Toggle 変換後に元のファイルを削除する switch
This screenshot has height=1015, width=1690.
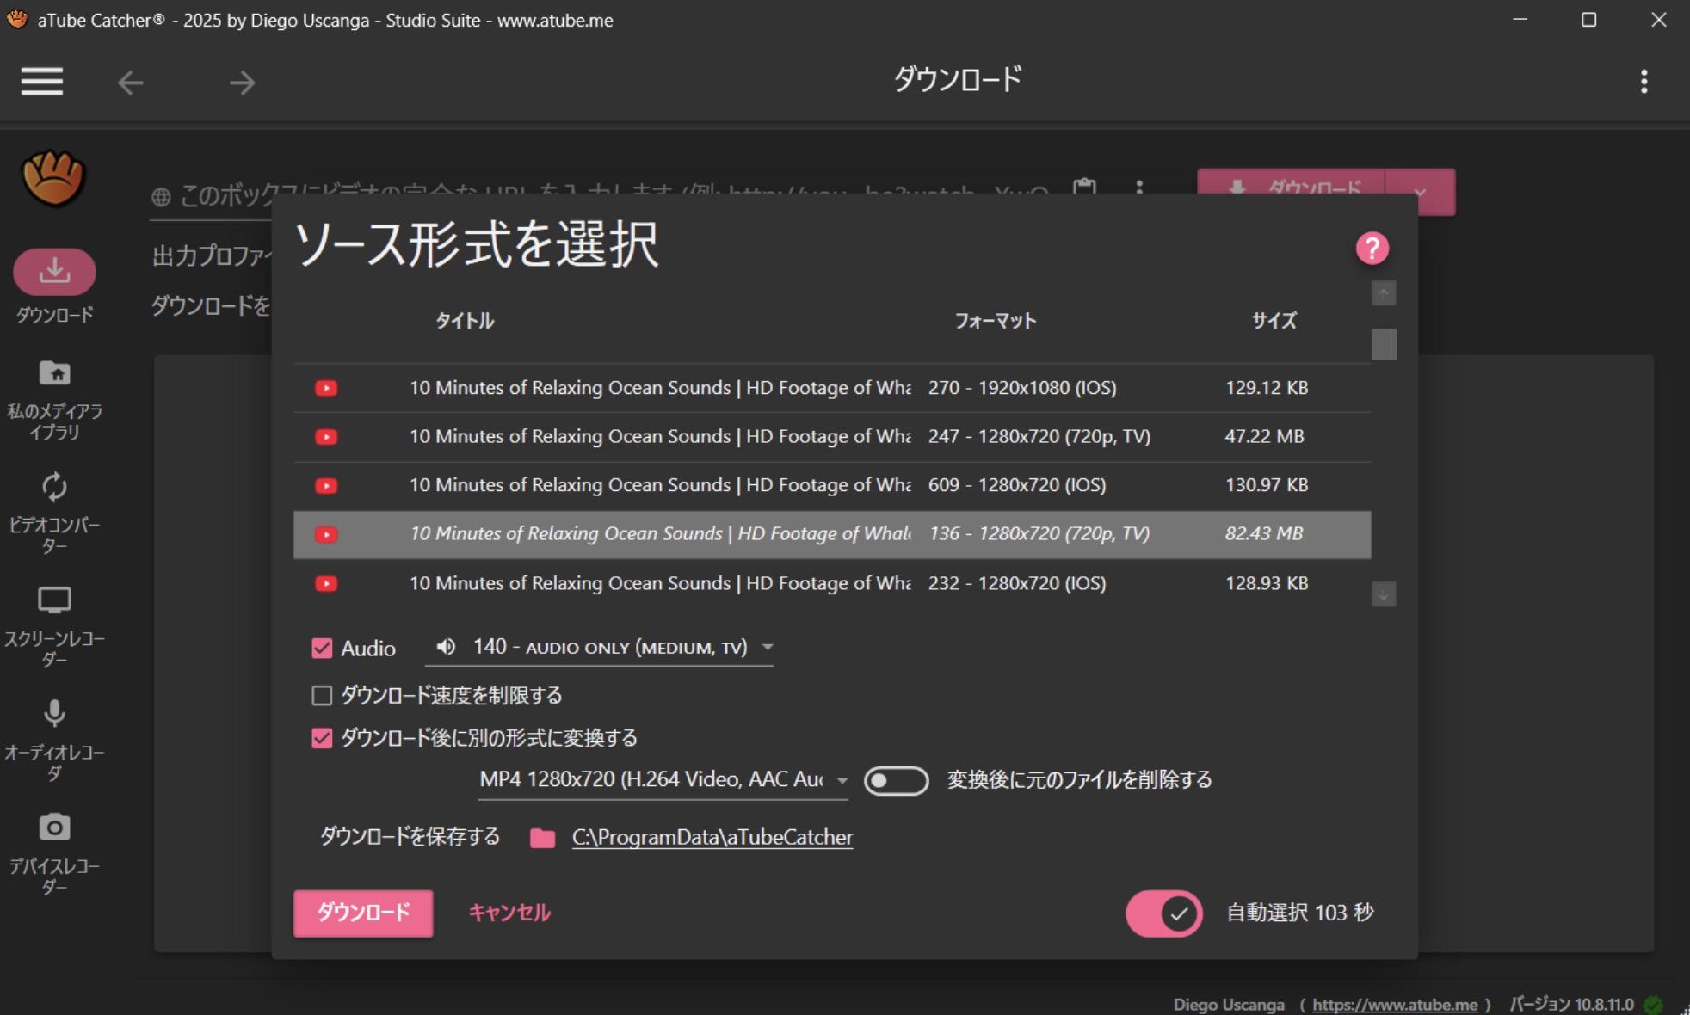click(x=896, y=780)
